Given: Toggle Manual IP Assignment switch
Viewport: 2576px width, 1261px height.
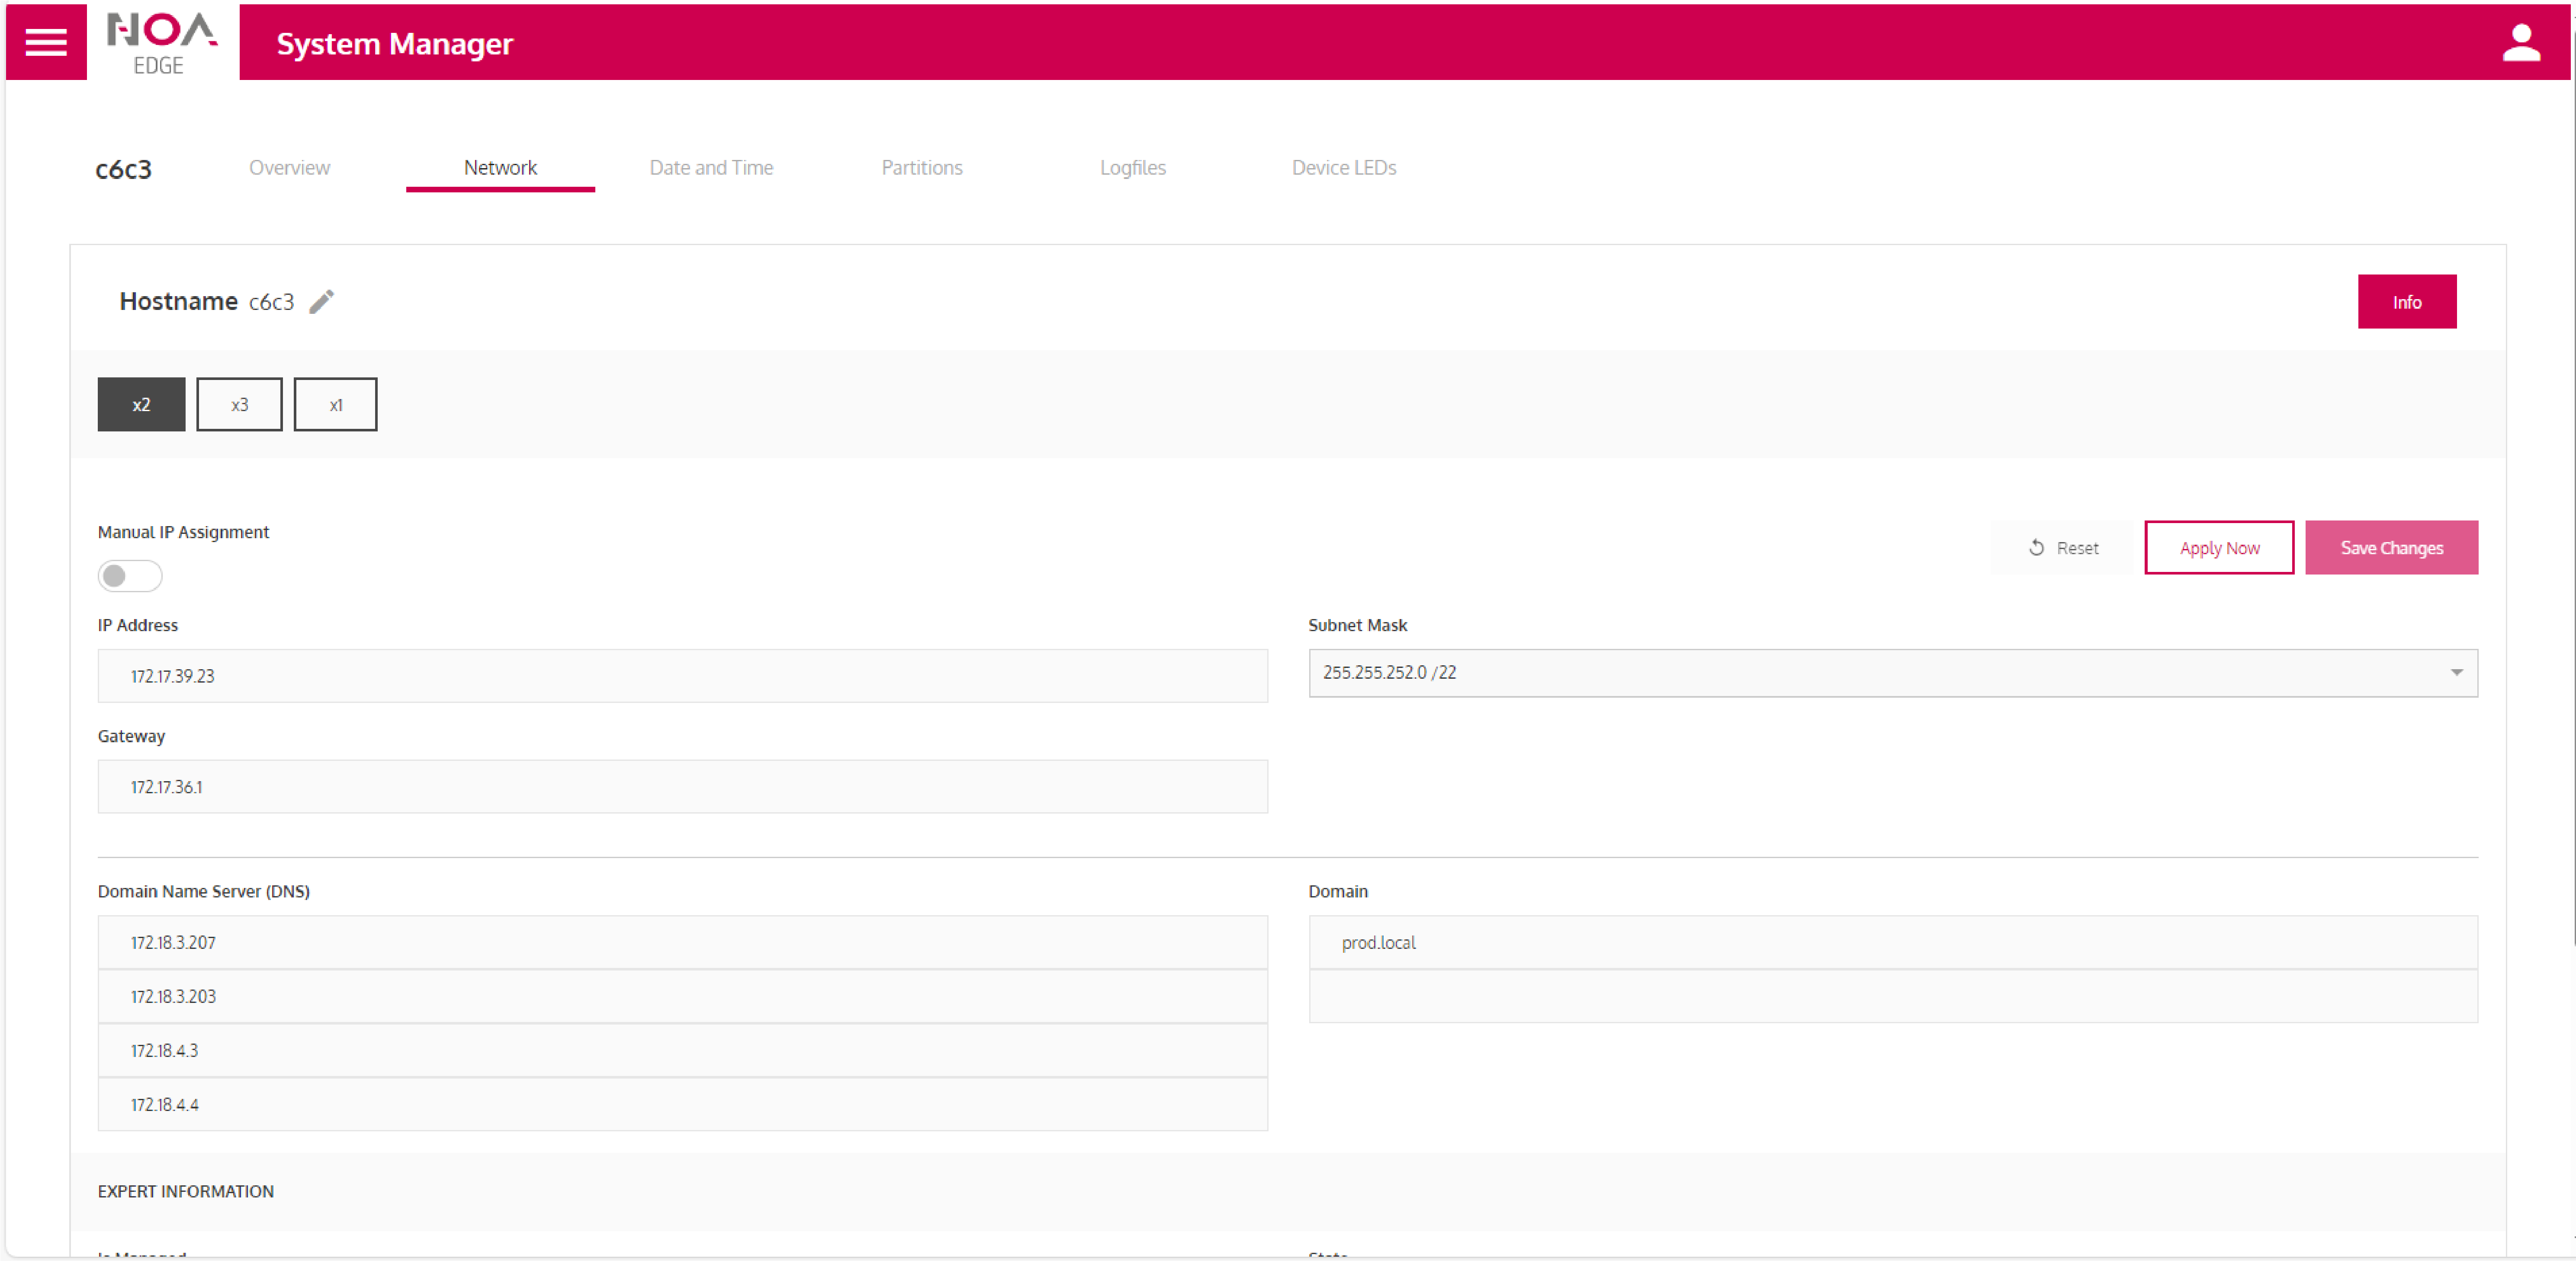Looking at the screenshot, I should (x=130, y=575).
